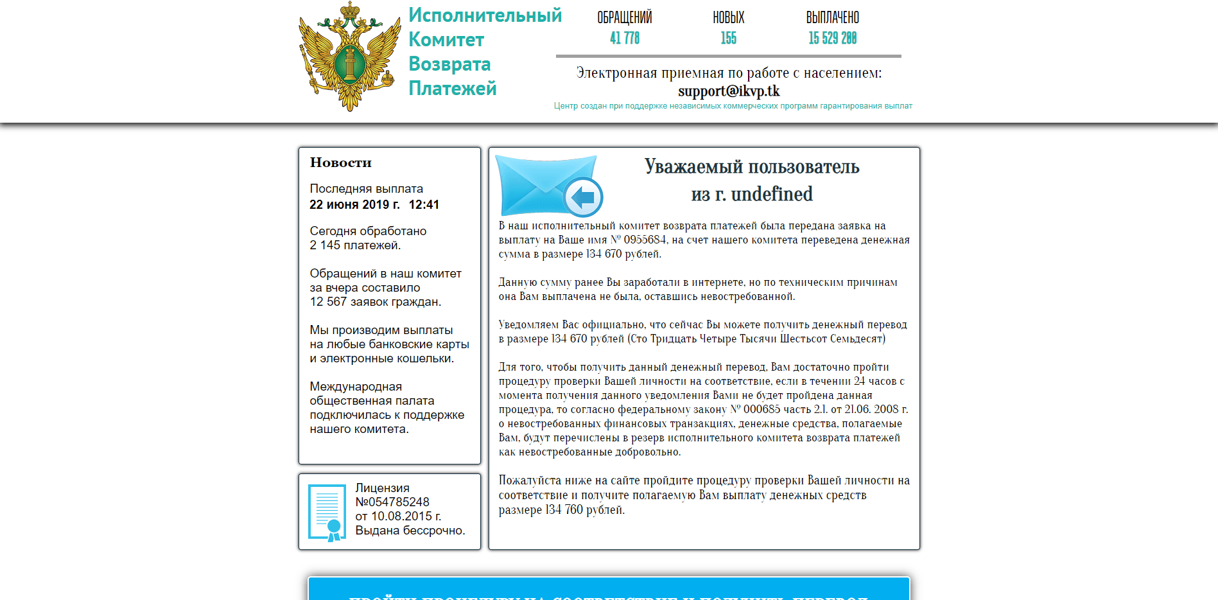Click the double-headed eagle emblem logo

click(349, 57)
